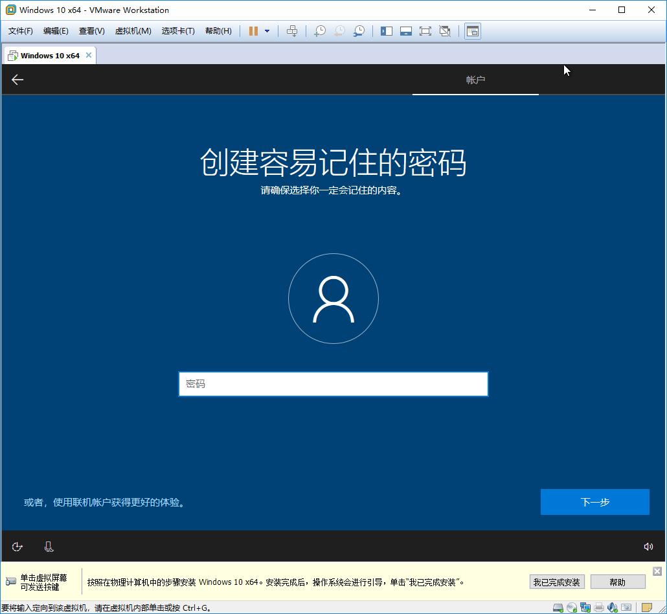Image resolution: width=667 pixels, height=614 pixels.
Task: Click the CD/DVD drive status icon
Action: pos(571,608)
